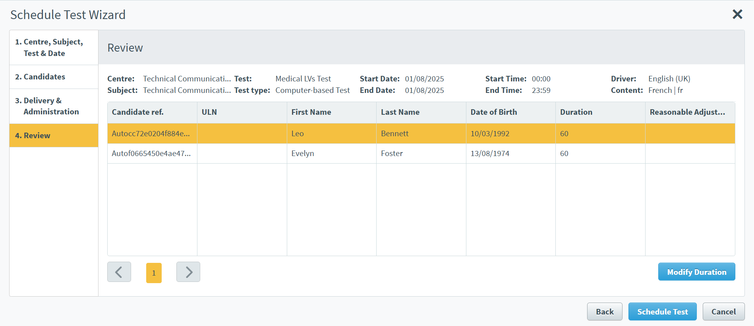Go to previous page arrow
Viewport: 754px width, 326px height.
pos(119,272)
